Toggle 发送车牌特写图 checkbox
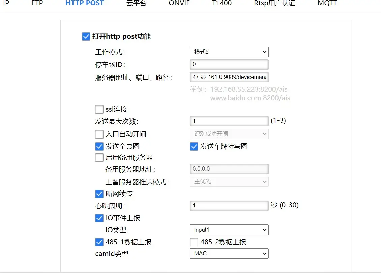This screenshot has height=273, width=381. [194, 146]
